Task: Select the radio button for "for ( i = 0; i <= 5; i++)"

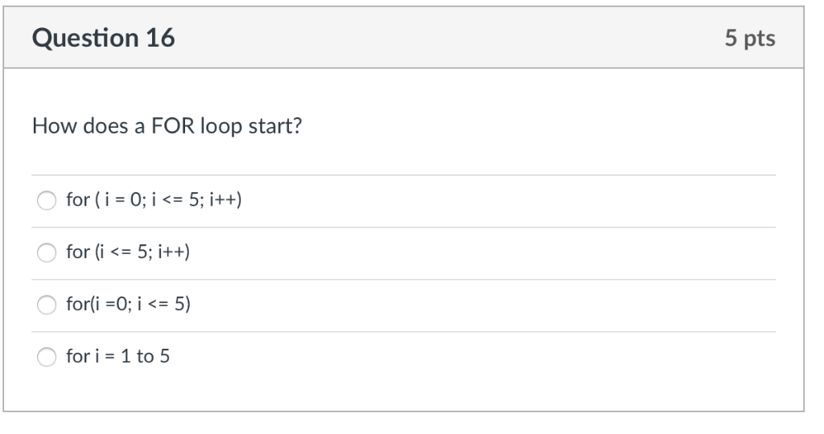Action: pyautogui.click(x=47, y=200)
